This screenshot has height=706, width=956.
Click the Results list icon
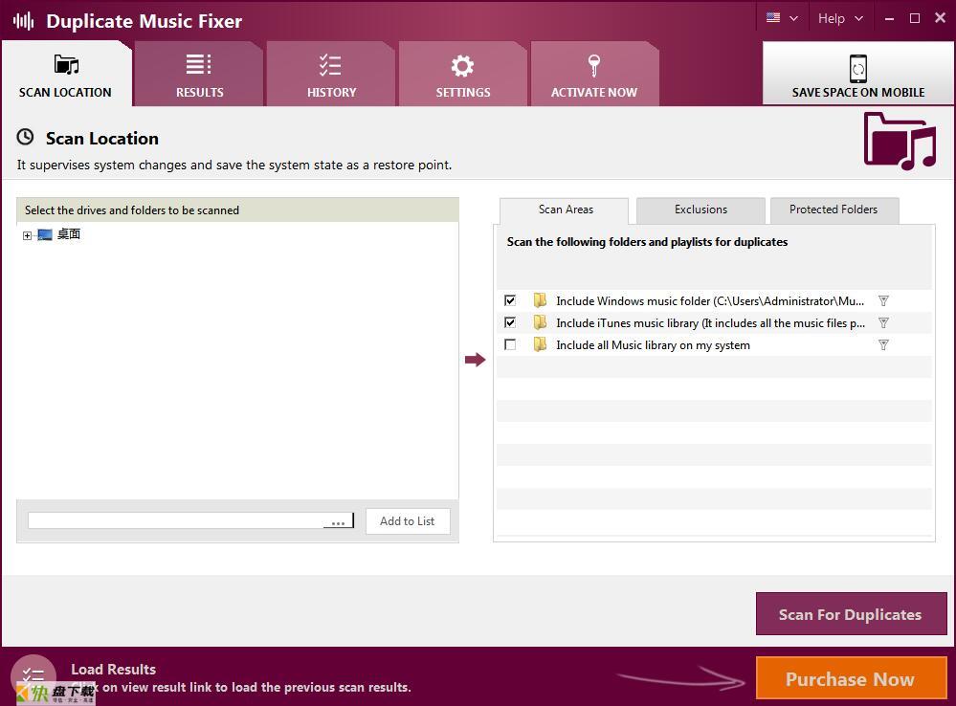[x=199, y=65]
